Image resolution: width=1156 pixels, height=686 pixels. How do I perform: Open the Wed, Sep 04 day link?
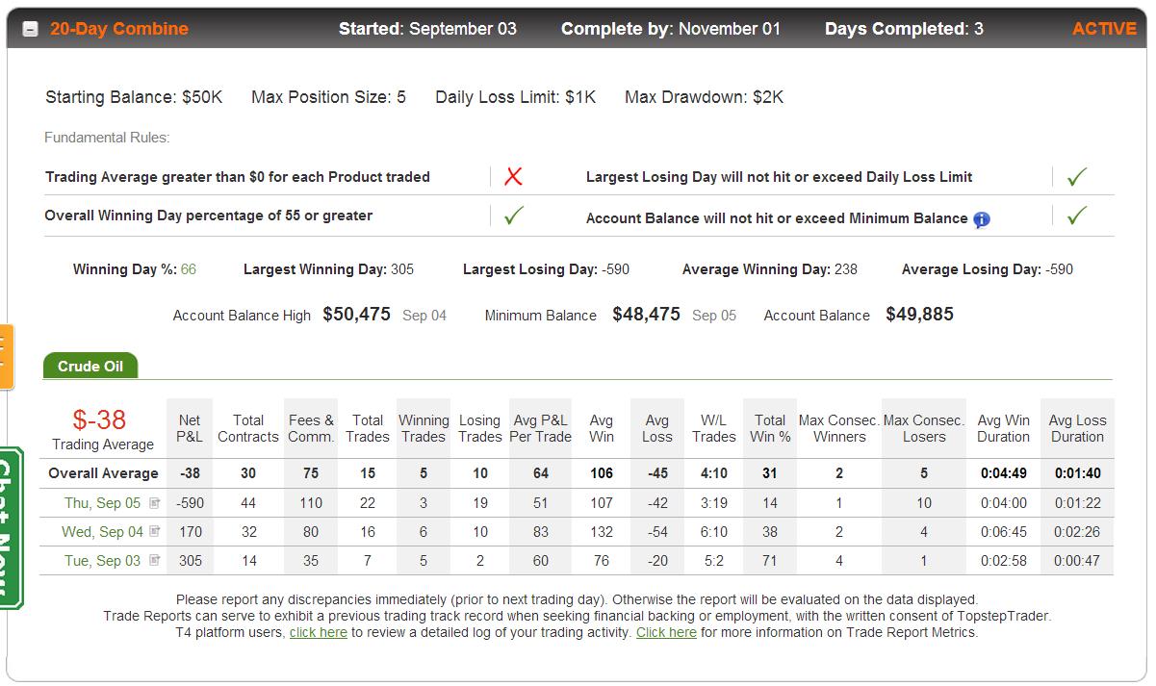point(102,531)
